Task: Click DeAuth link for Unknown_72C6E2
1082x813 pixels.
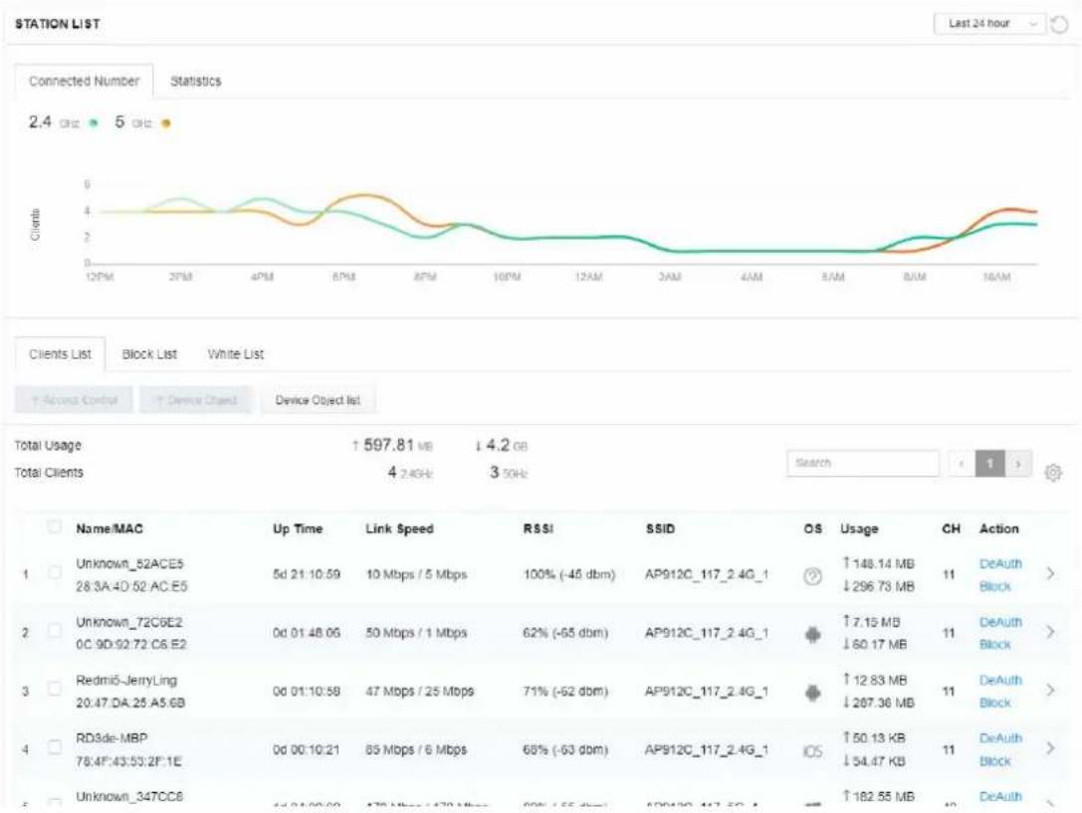Action: [1000, 622]
